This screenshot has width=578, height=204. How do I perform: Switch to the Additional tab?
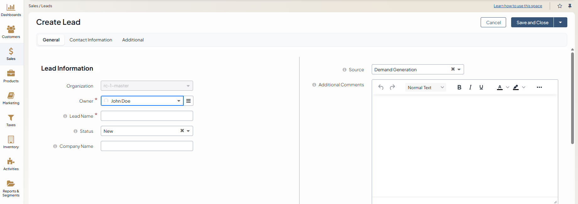tap(133, 40)
